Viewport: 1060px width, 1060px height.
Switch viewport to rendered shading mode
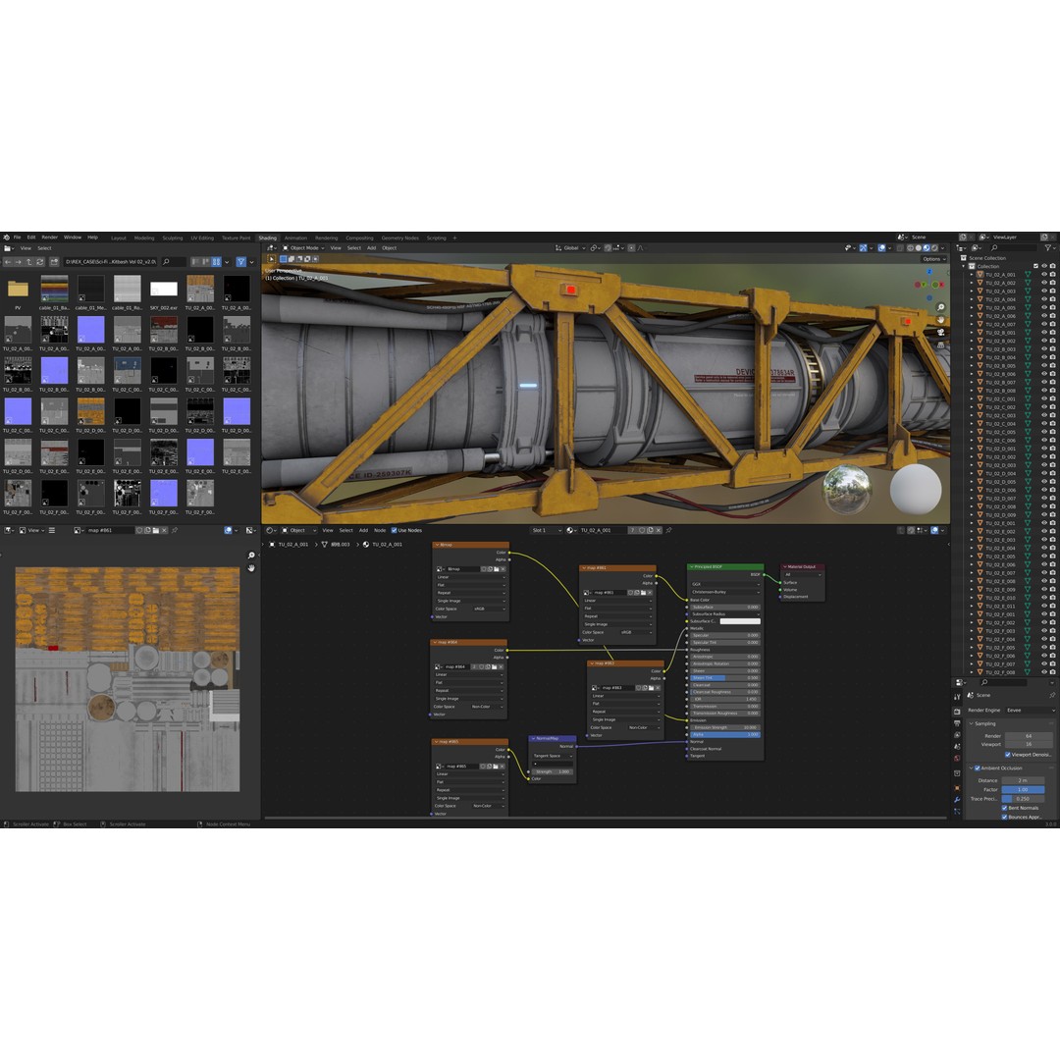pos(934,248)
